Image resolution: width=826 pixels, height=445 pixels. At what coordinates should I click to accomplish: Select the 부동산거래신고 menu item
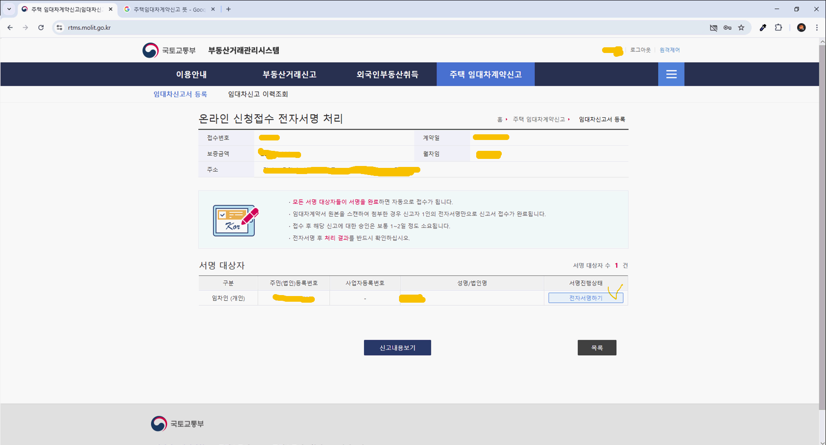click(x=290, y=74)
